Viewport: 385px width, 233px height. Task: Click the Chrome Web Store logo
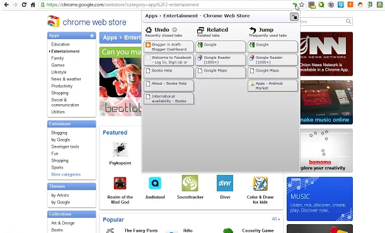click(x=87, y=21)
